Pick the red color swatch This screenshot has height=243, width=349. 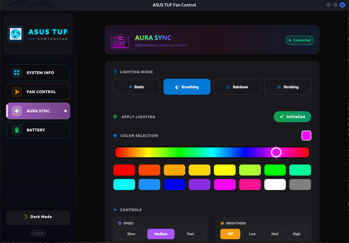(x=124, y=170)
